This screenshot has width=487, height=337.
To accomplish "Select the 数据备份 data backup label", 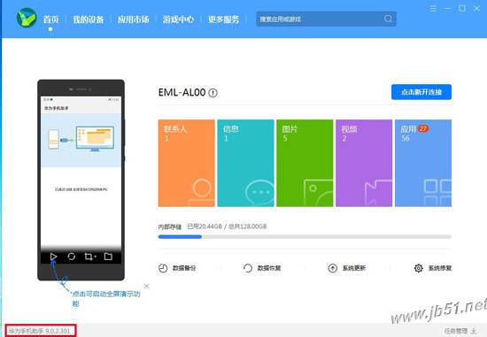I will tap(184, 268).
